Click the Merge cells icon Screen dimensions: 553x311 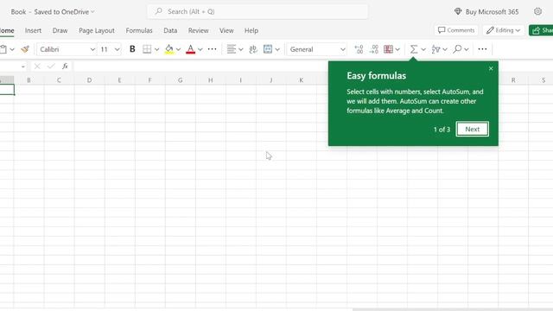268,49
